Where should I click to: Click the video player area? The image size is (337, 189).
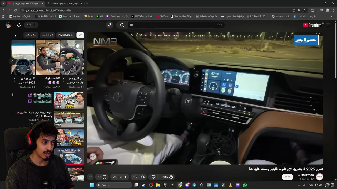[x=205, y=98]
